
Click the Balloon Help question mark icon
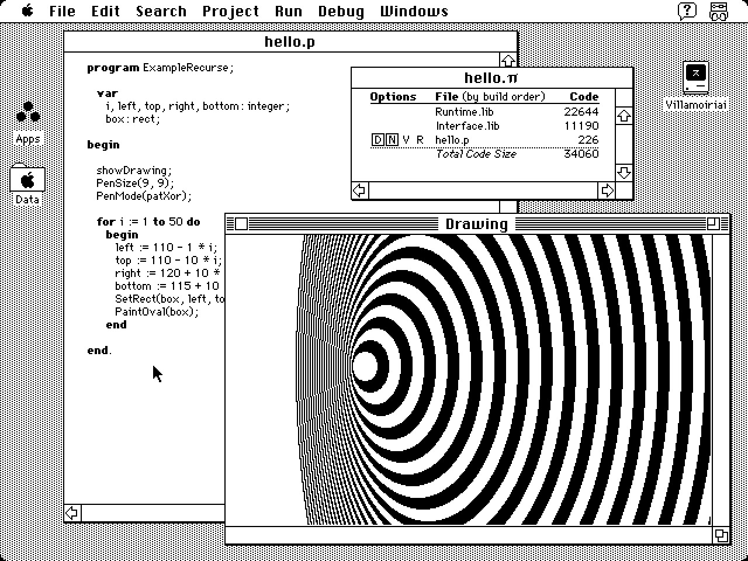(687, 11)
